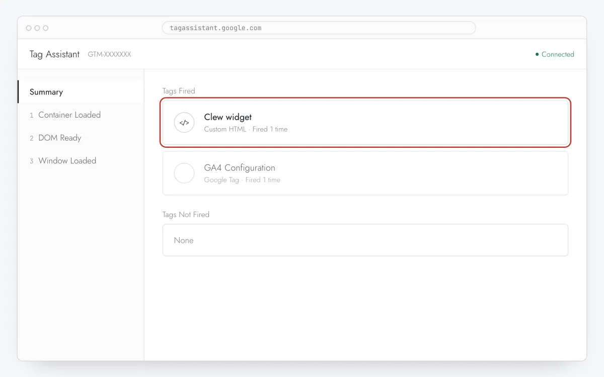Click the Connected status label

click(x=558, y=54)
